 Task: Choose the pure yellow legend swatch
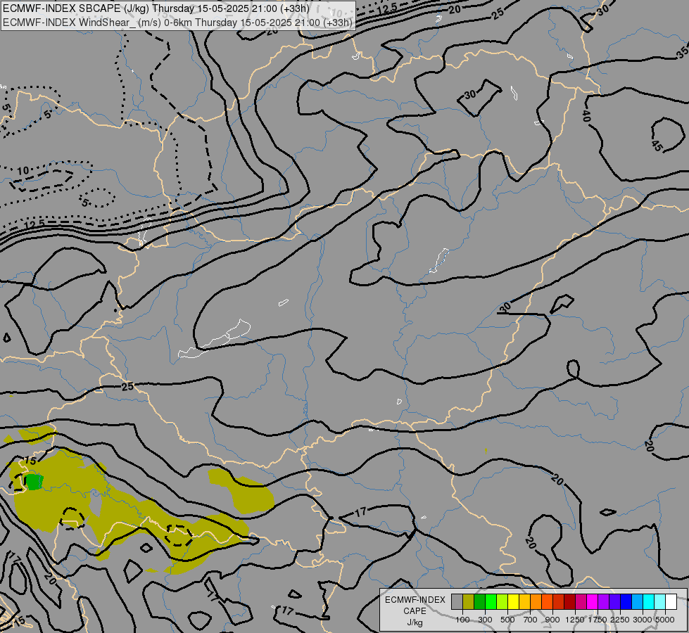pos(514,601)
